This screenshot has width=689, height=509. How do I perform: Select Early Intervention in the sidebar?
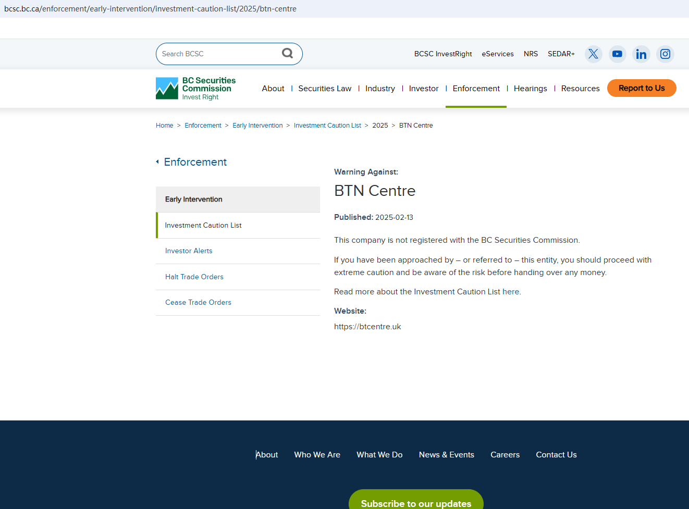(x=238, y=200)
